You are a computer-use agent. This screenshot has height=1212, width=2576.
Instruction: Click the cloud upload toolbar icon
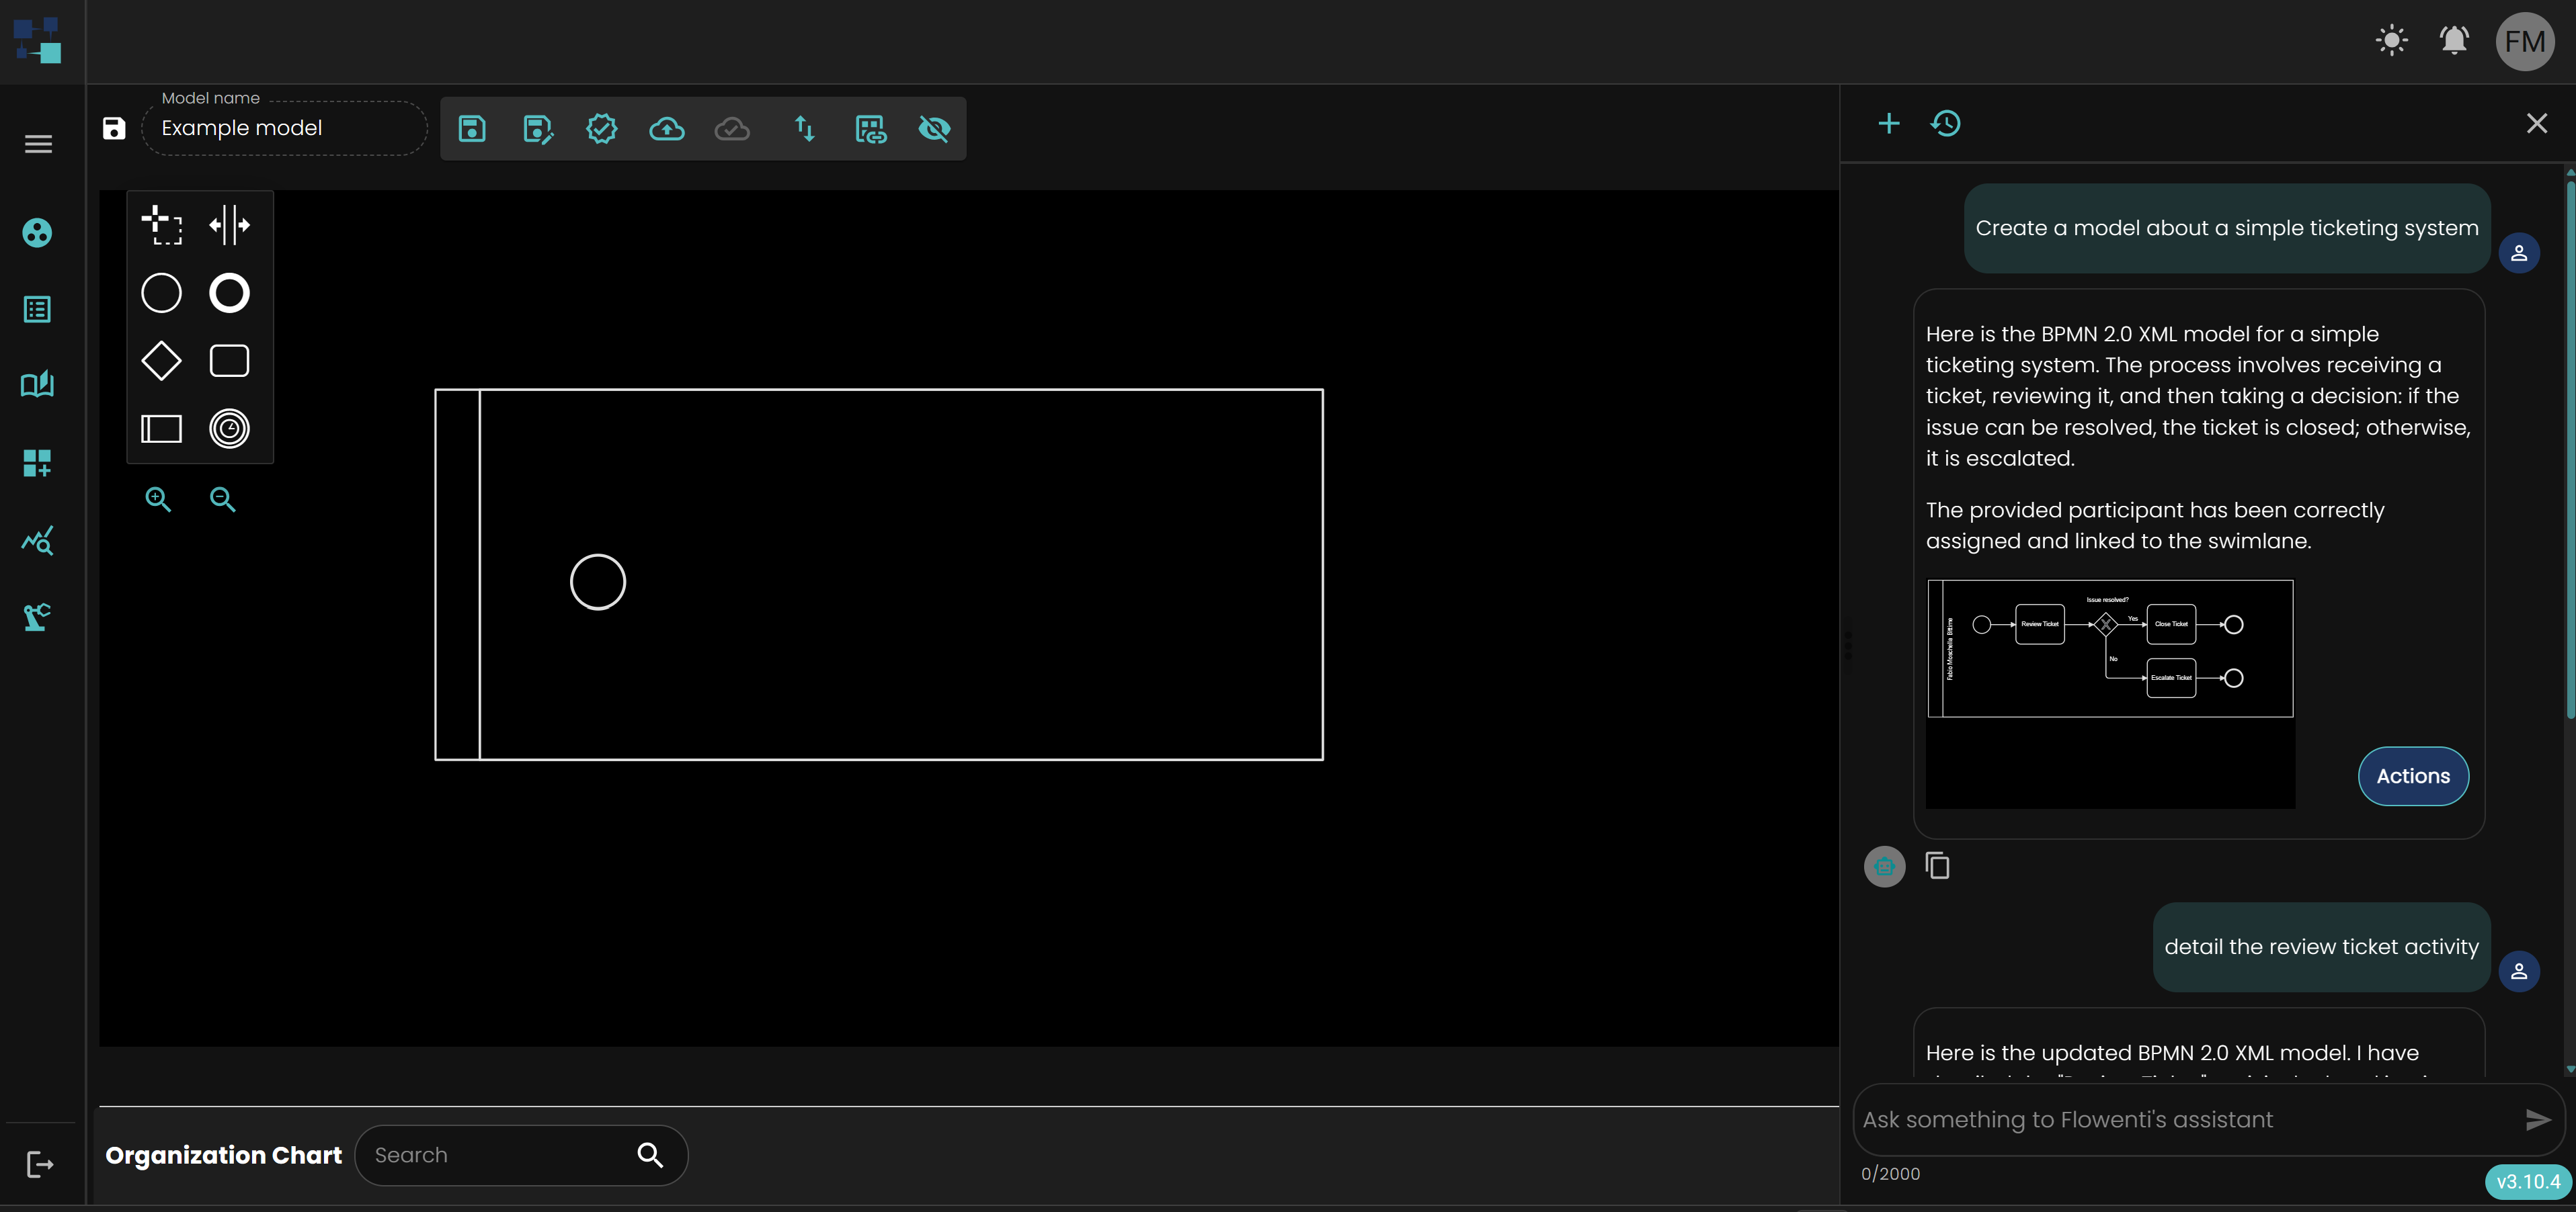click(667, 128)
